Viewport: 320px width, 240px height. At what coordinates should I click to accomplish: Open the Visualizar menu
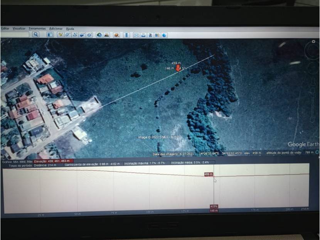coord(19,29)
